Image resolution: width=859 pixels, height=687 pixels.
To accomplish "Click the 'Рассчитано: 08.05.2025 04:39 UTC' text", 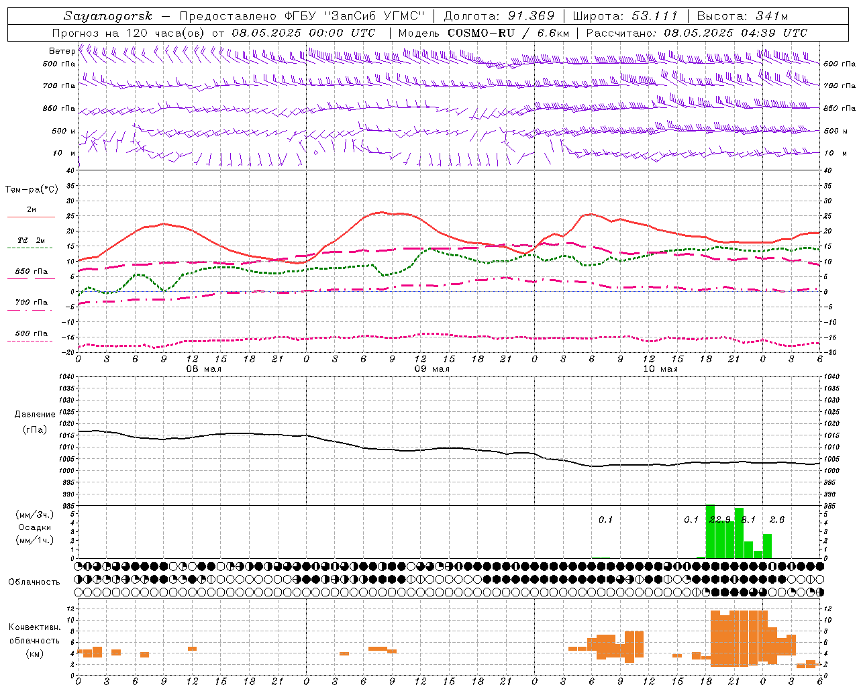I will (697, 33).
